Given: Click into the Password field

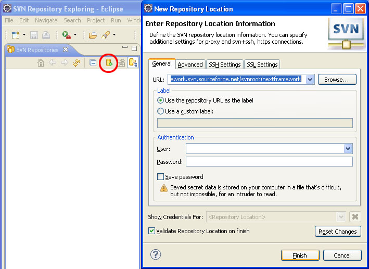Looking at the screenshot, I should tap(269, 162).
